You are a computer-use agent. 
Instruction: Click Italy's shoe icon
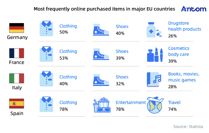point(101,80)
